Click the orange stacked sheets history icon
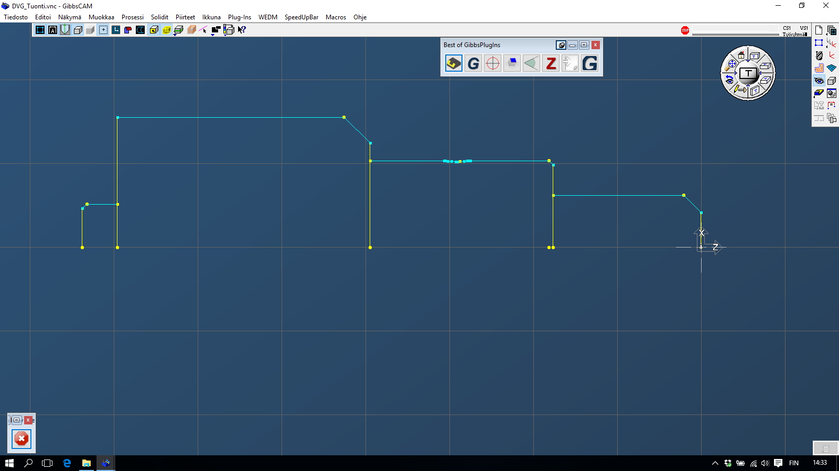This screenshot has width=839, height=471. [x=191, y=30]
